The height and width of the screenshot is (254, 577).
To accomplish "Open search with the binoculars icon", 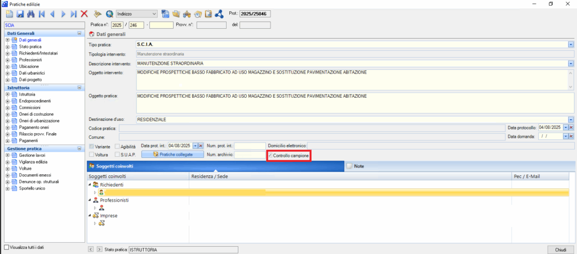I will pyautogui.click(x=30, y=13).
